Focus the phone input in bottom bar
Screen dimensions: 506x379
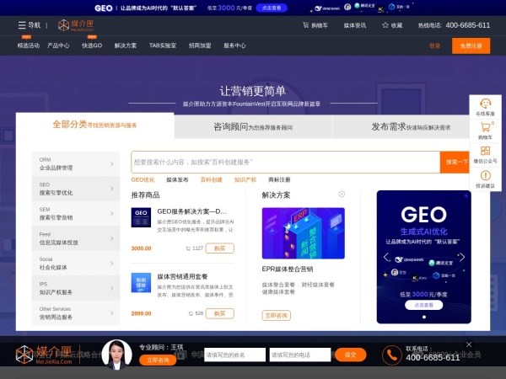[x=300, y=355]
